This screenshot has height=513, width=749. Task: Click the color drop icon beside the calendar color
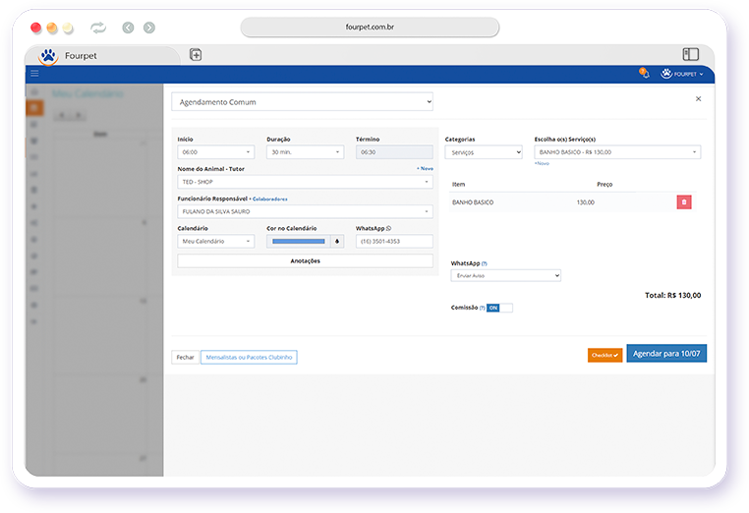point(337,241)
